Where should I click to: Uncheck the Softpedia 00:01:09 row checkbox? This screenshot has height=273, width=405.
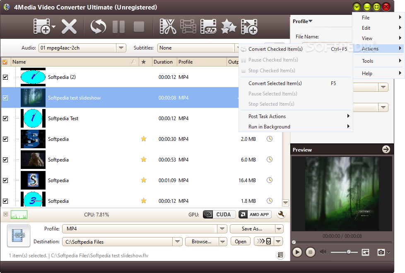click(5, 180)
